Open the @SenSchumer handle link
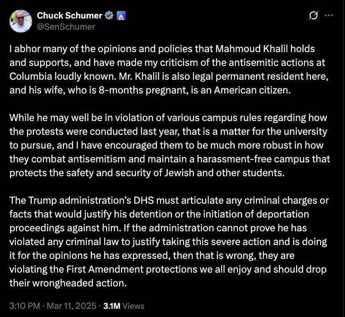Image resolution: width=345 pixels, height=317 pixels. click(66, 27)
